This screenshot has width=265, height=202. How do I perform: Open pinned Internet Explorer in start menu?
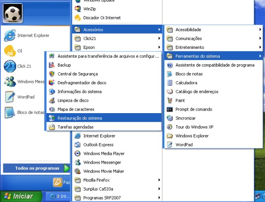(27, 35)
